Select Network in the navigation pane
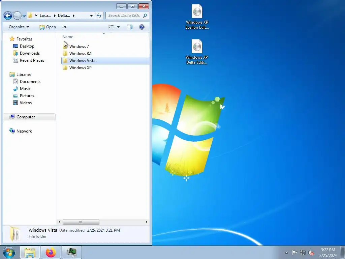Screen dimensions: 345x259 click(24, 131)
